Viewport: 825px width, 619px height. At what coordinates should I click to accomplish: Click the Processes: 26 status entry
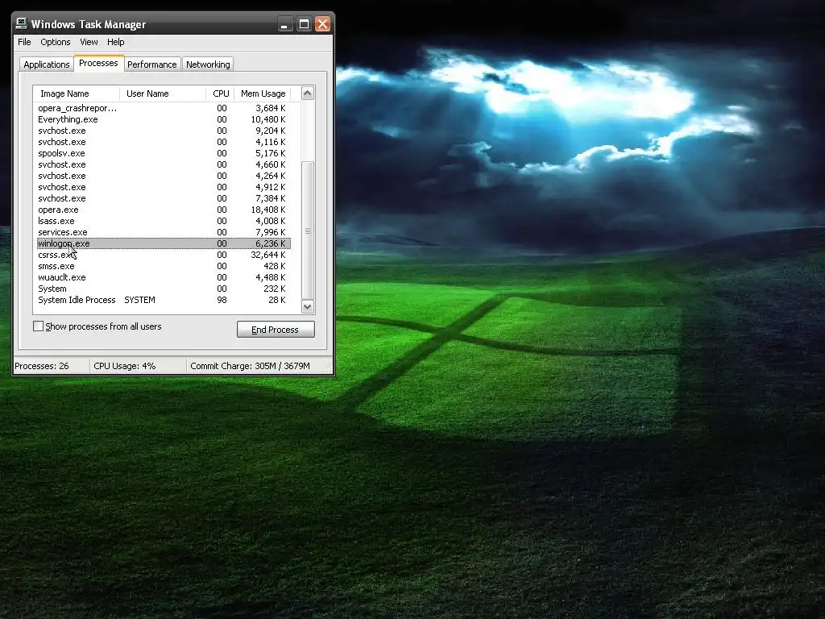pos(42,366)
